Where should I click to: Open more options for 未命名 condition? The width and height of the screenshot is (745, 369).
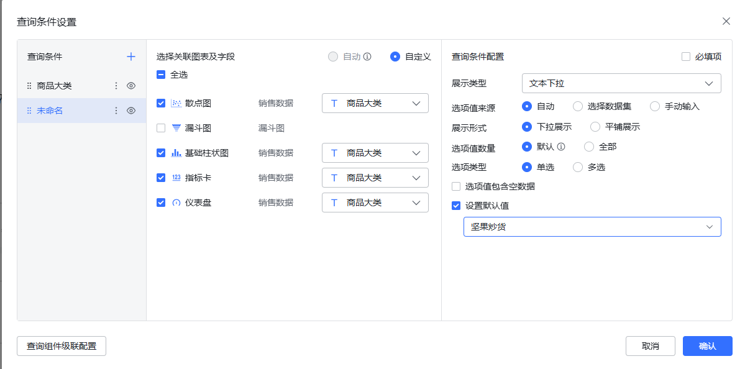click(x=116, y=111)
